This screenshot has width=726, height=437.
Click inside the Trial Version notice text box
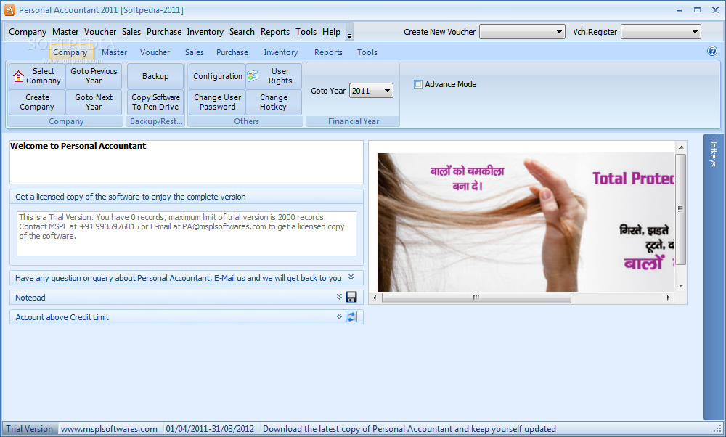point(187,234)
